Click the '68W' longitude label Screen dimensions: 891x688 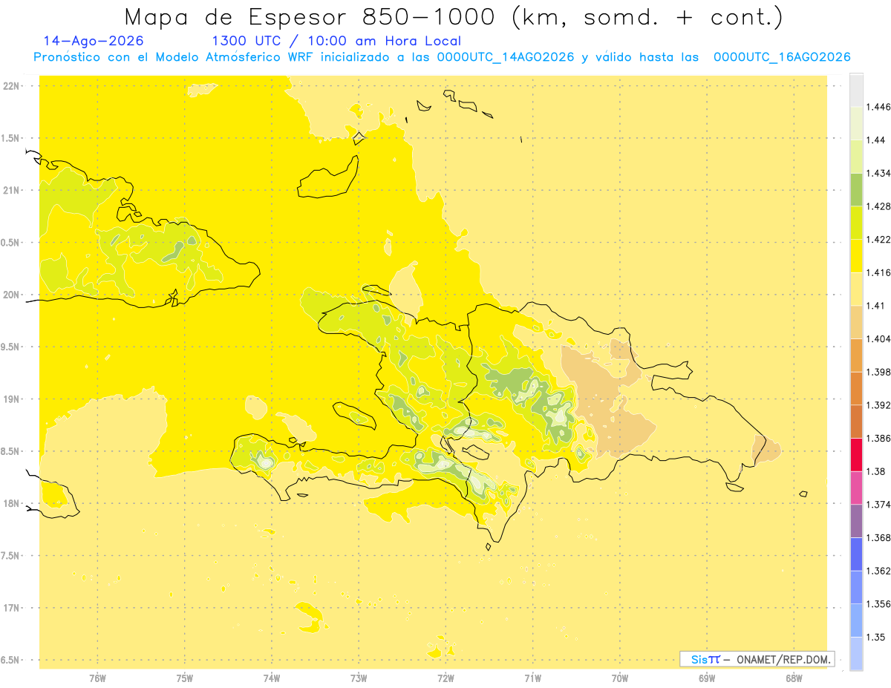click(794, 678)
